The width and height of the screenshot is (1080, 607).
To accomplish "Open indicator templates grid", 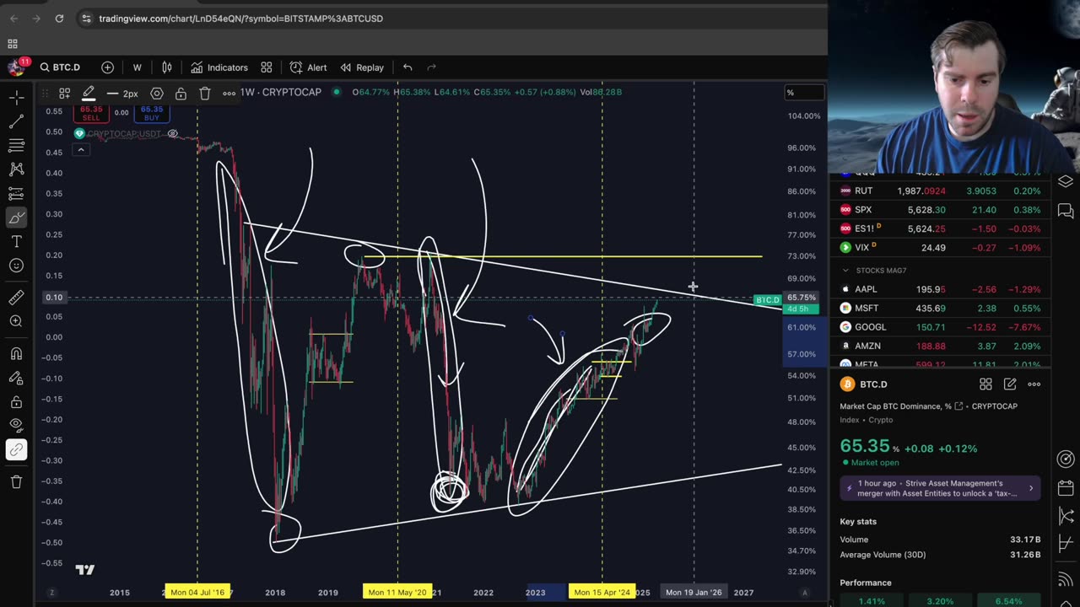I will pyautogui.click(x=266, y=67).
